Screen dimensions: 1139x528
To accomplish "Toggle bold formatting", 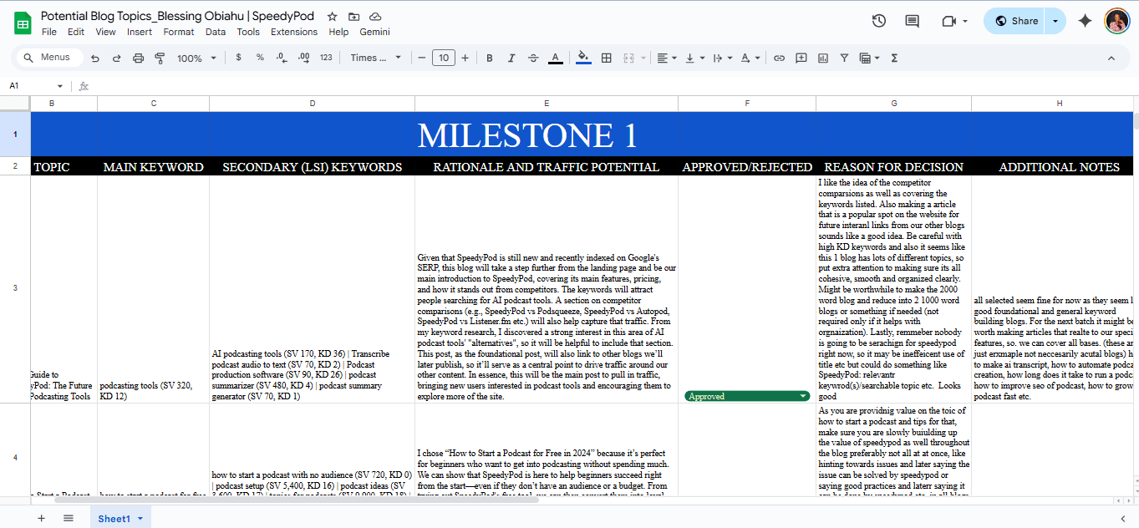I will click(x=490, y=58).
